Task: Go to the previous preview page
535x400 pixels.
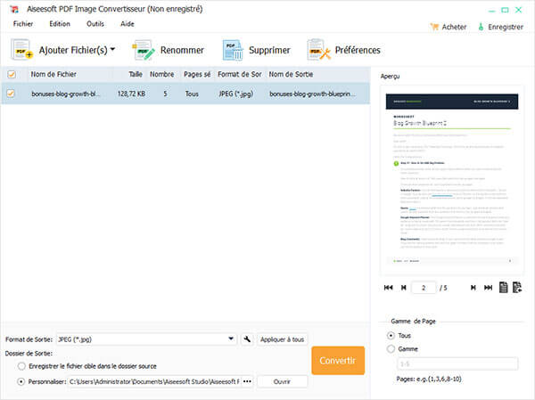Action: pos(403,288)
